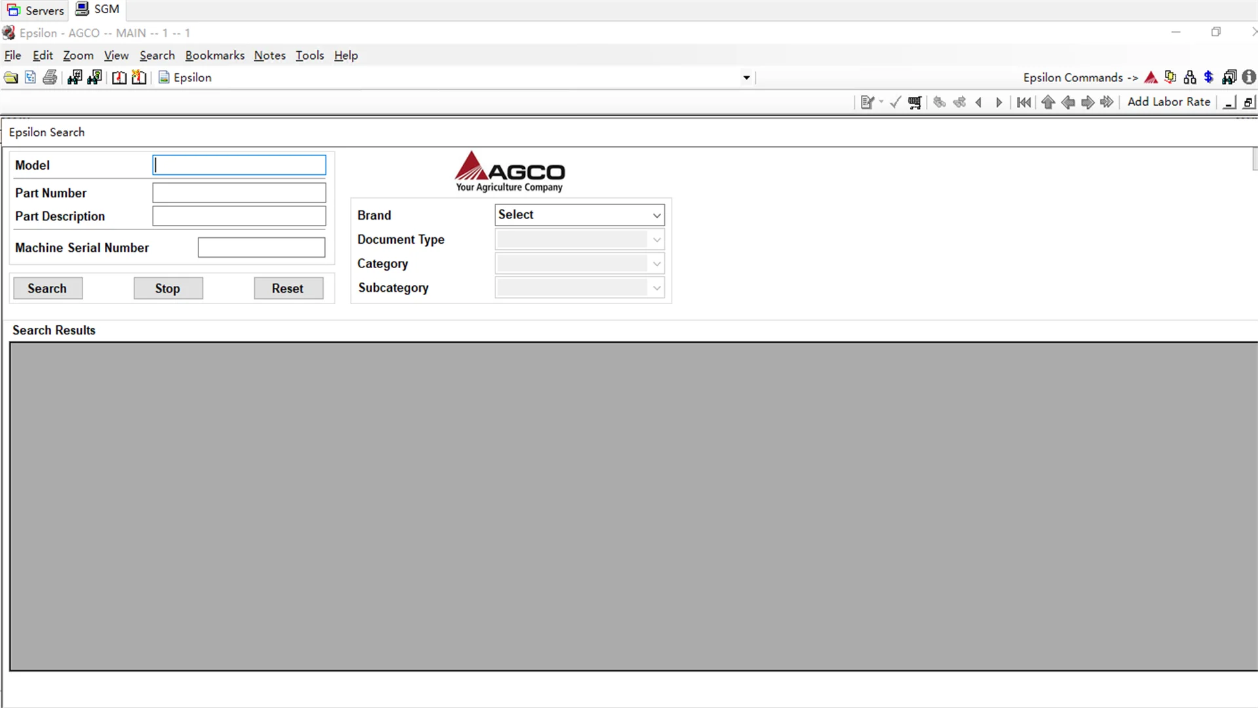Image resolution: width=1258 pixels, height=708 pixels.
Task: Click the small right triangle arrow
Action: click(x=999, y=102)
